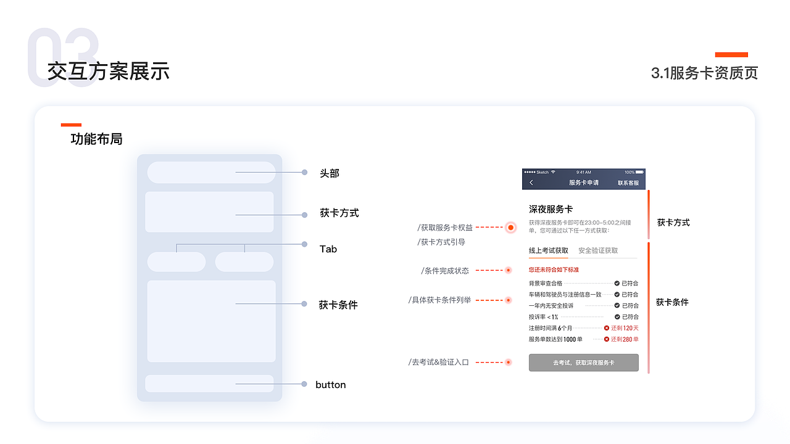This screenshot has width=790, height=444.
Task: Click the red dot next to 去考试&验证入口
Action: click(509, 363)
